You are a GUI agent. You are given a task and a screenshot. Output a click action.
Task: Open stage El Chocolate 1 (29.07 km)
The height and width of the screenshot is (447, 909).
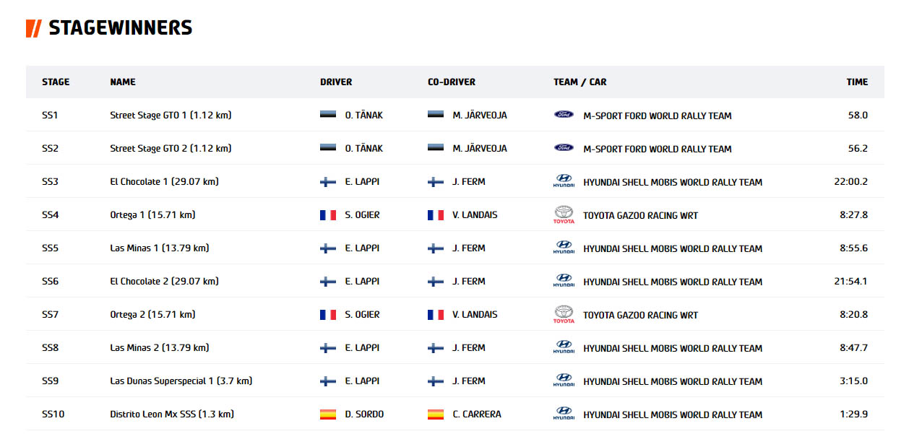point(164,181)
